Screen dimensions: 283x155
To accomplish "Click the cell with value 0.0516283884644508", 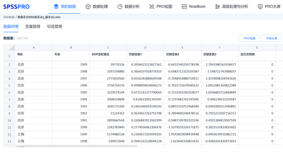I will click(145, 78).
